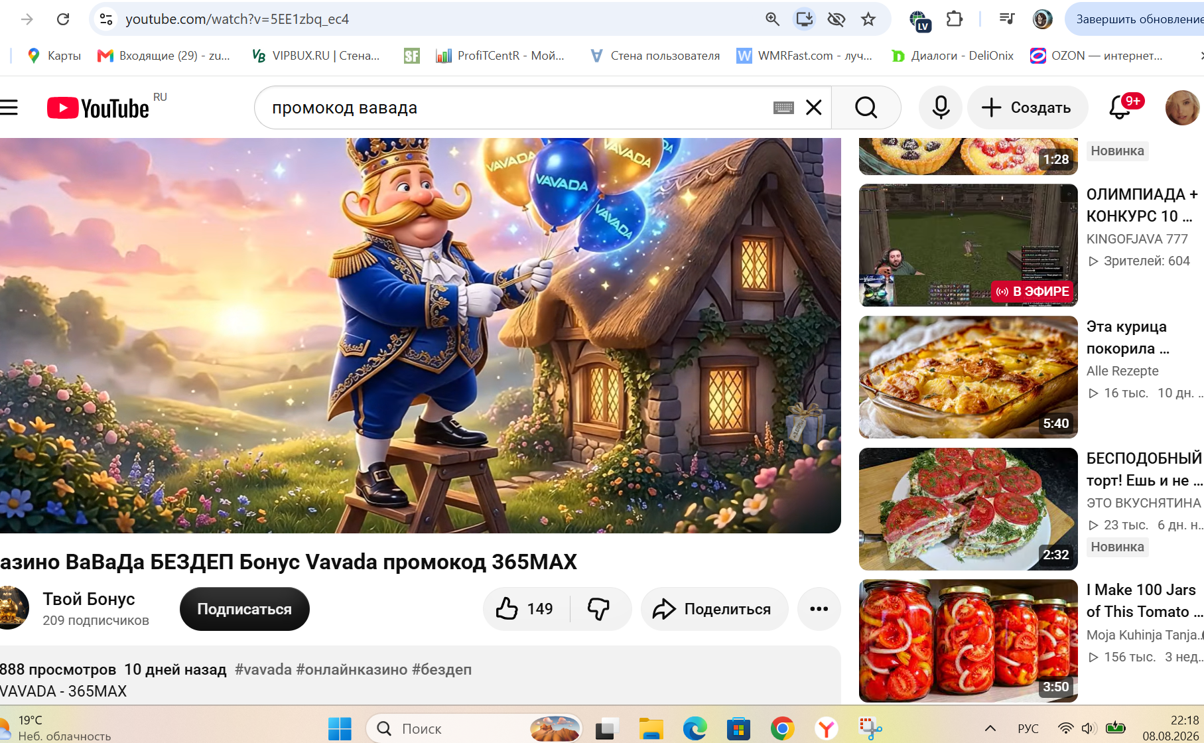Open YouTube notifications bell
The height and width of the screenshot is (743, 1204).
(x=1120, y=107)
